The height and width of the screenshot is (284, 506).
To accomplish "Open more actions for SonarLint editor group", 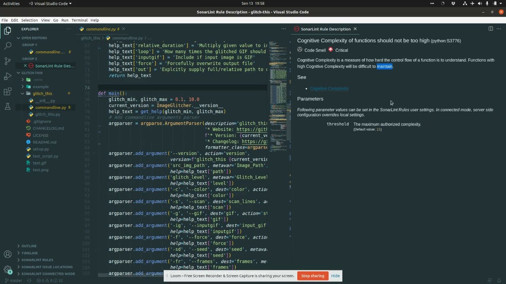I will (x=499, y=29).
